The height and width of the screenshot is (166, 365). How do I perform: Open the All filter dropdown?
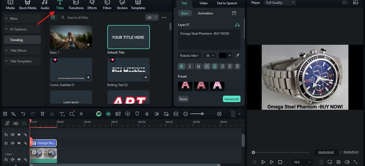pyautogui.click(x=152, y=17)
